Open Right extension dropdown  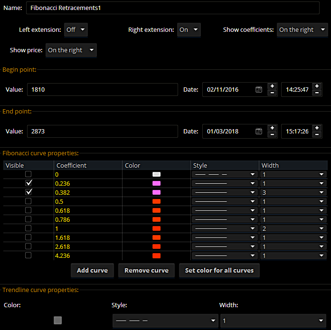click(x=189, y=30)
